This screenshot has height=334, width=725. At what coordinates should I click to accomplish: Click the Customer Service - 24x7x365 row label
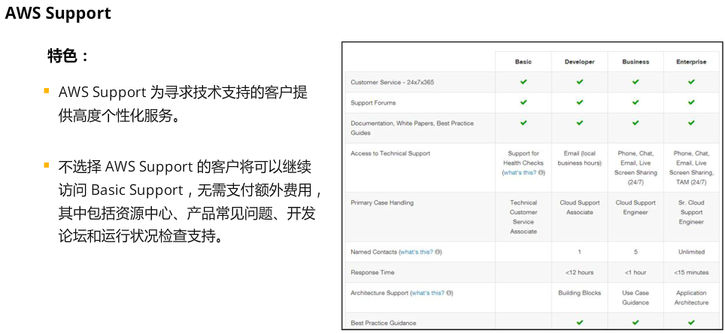[x=392, y=82]
